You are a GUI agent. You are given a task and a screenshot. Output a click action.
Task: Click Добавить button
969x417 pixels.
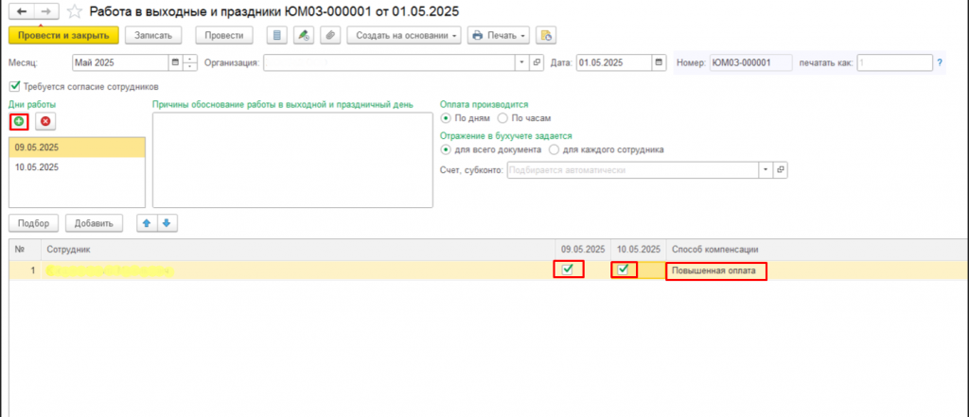(x=94, y=224)
